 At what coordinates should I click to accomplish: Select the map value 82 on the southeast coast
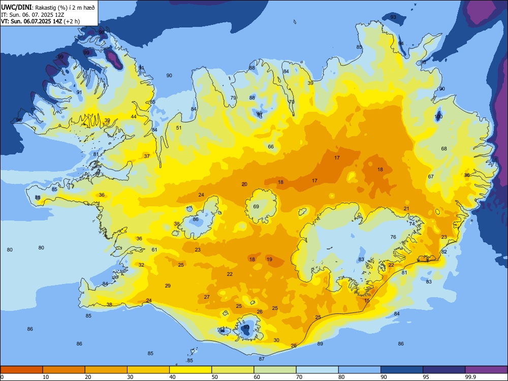point(444,252)
